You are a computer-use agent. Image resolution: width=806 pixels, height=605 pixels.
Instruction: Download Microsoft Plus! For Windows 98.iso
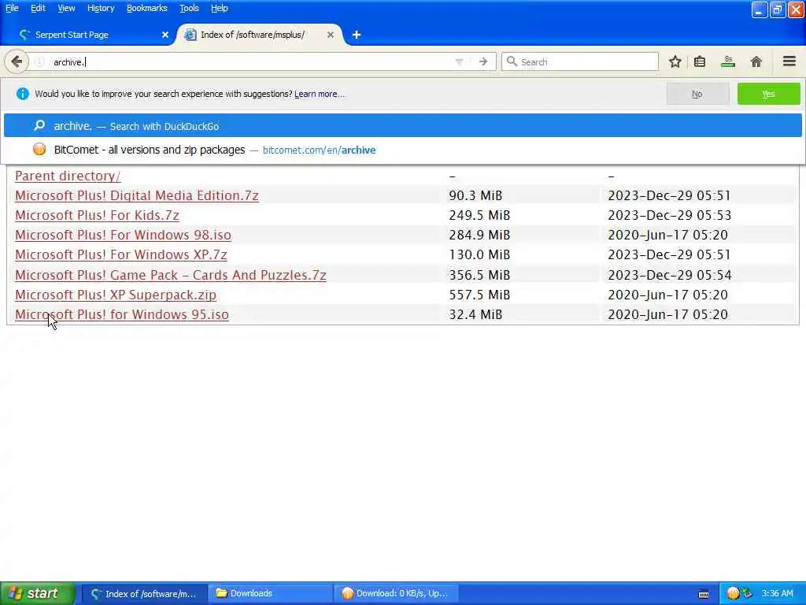(123, 235)
